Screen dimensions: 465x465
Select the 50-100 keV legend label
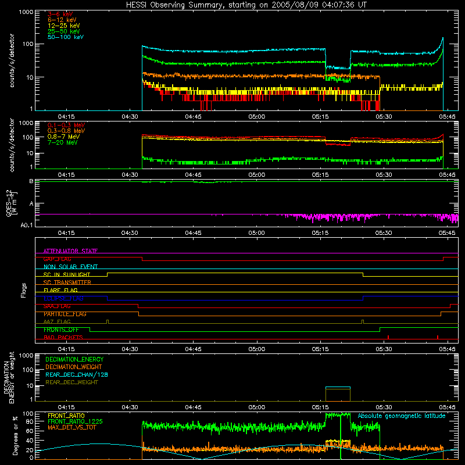[66, 37]
